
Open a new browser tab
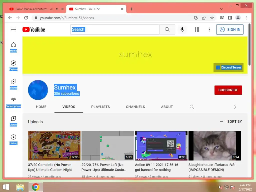(132, 9)
